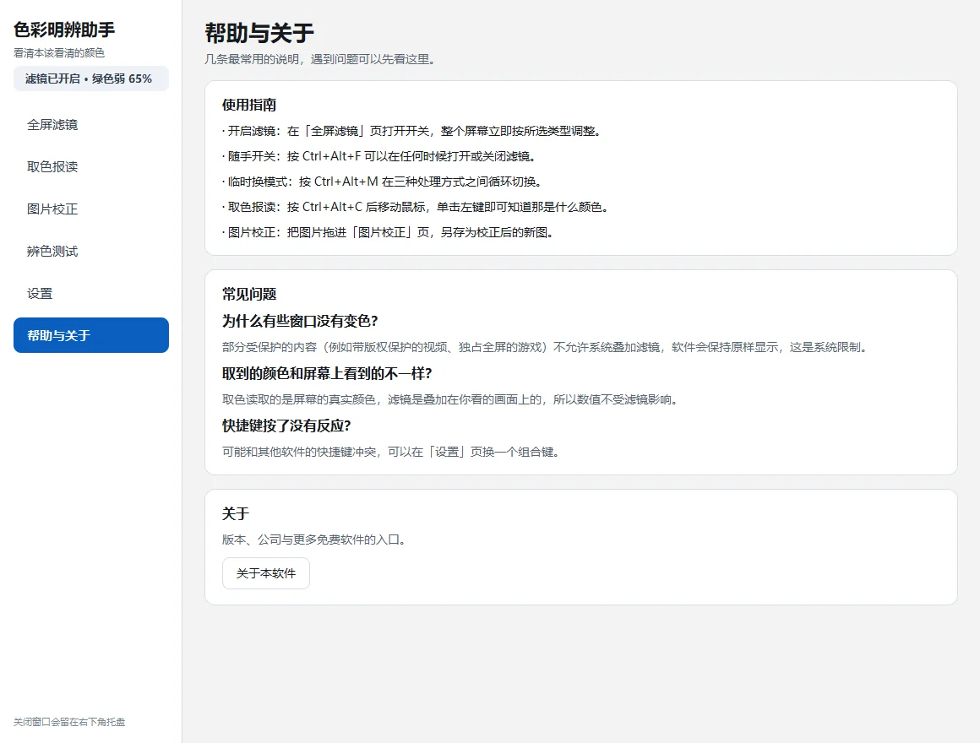Click the answer 取色读取的是屏幕的真实颜色
This screenshot has height=743, width=980.
point(450,399)
